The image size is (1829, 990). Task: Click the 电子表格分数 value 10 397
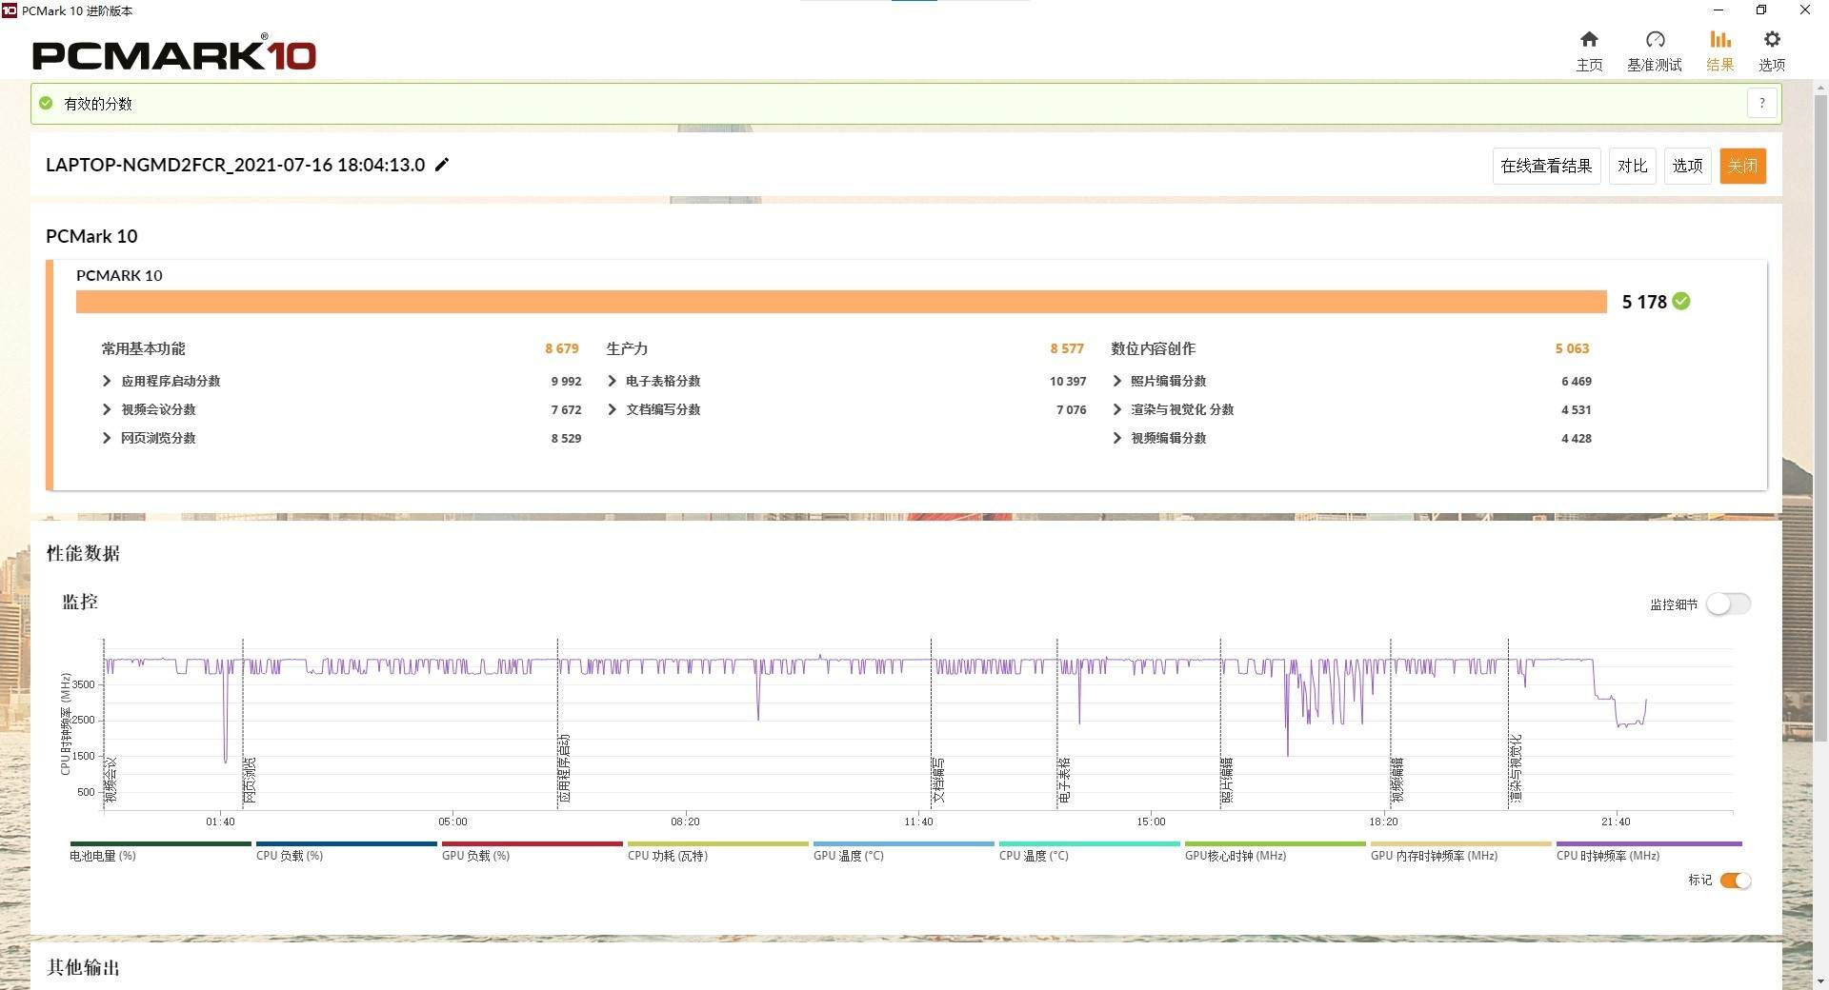(x=1068, y=381)
